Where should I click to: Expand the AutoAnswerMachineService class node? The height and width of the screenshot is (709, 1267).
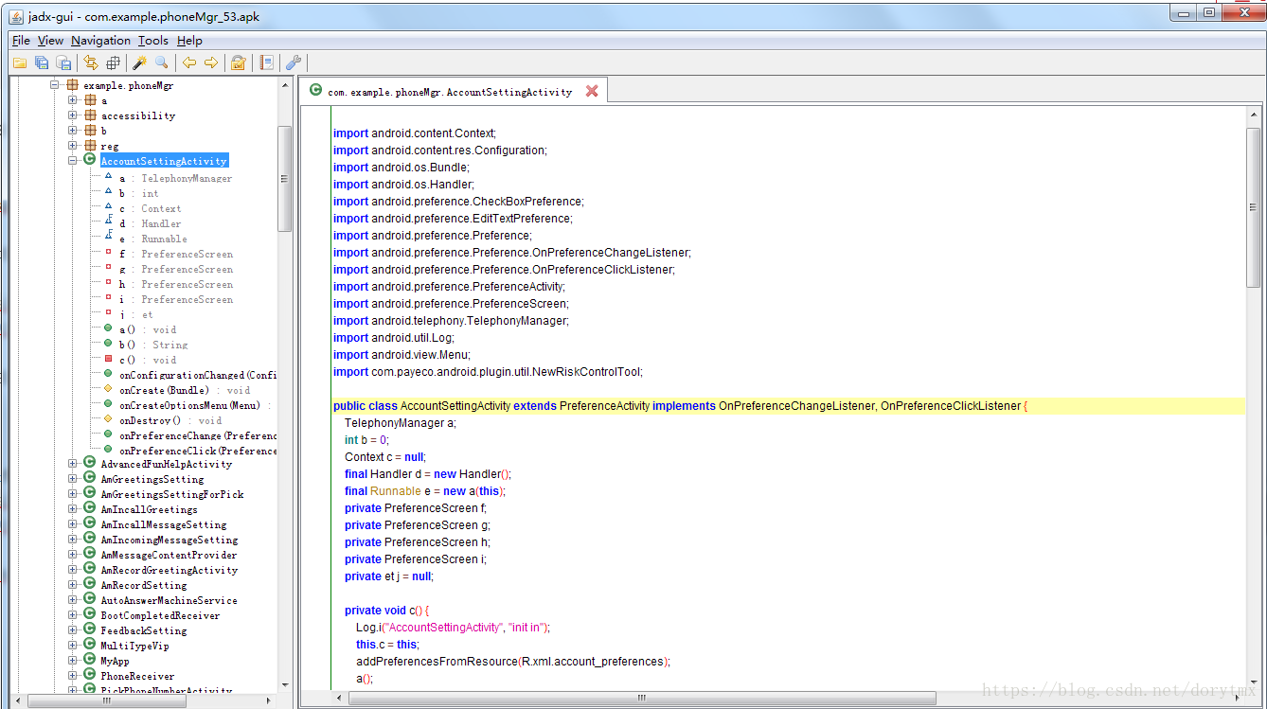pyautogui.click(x=73, y=600)
